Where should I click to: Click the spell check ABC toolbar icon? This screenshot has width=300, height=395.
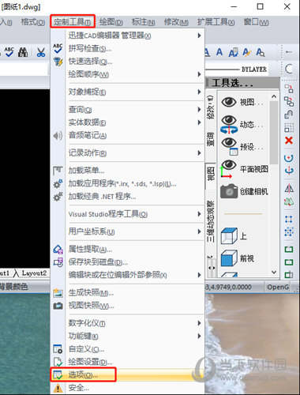point(9,52)
